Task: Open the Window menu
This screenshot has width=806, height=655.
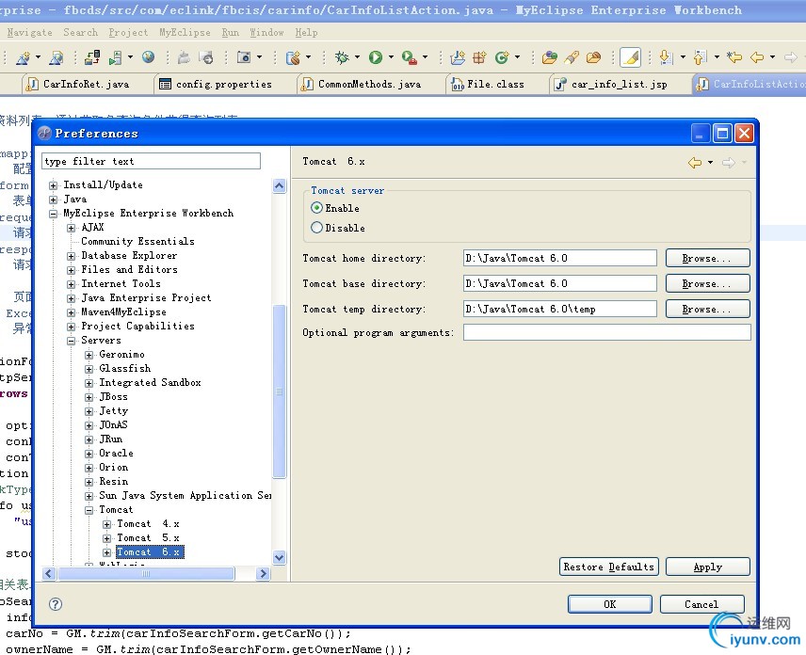Action: (x=266, y=32)
